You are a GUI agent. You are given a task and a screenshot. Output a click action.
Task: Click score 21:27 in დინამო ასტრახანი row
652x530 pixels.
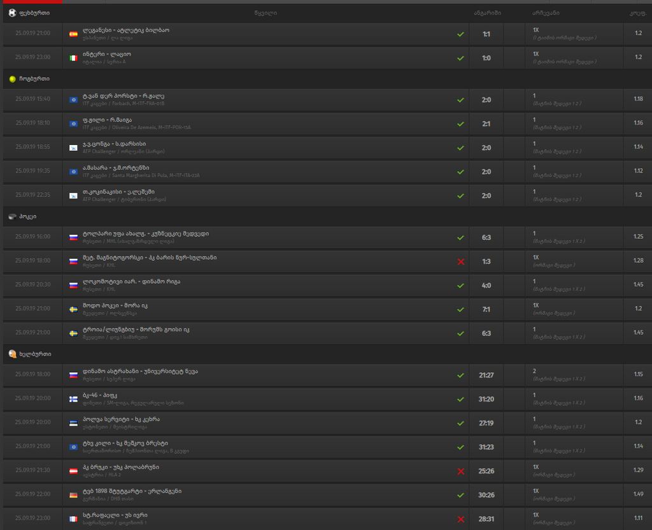click(486, 375)
